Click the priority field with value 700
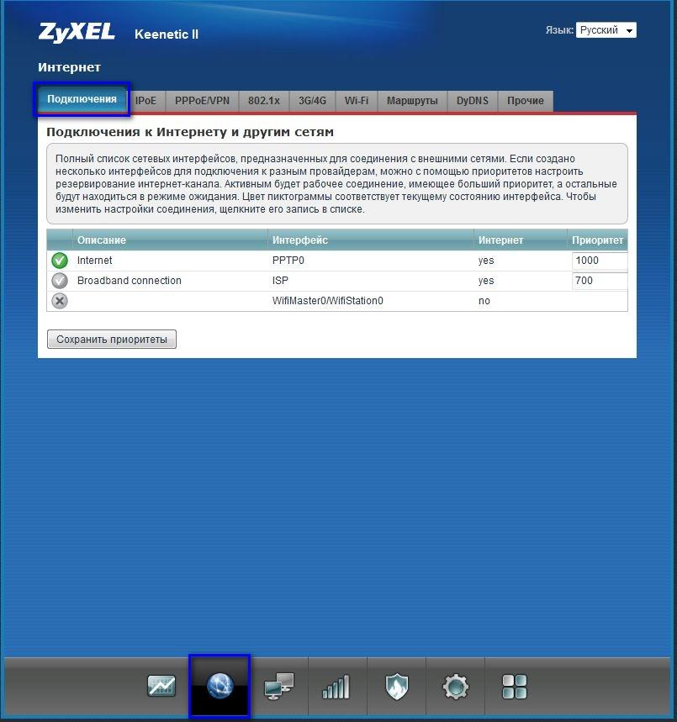The height and width of the screenshot is (722, 677). click(x=599, y=281)
